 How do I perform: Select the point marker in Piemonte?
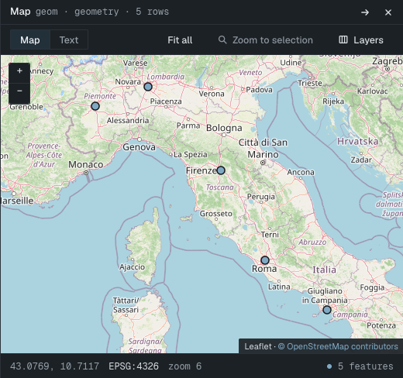coord(95,106)
